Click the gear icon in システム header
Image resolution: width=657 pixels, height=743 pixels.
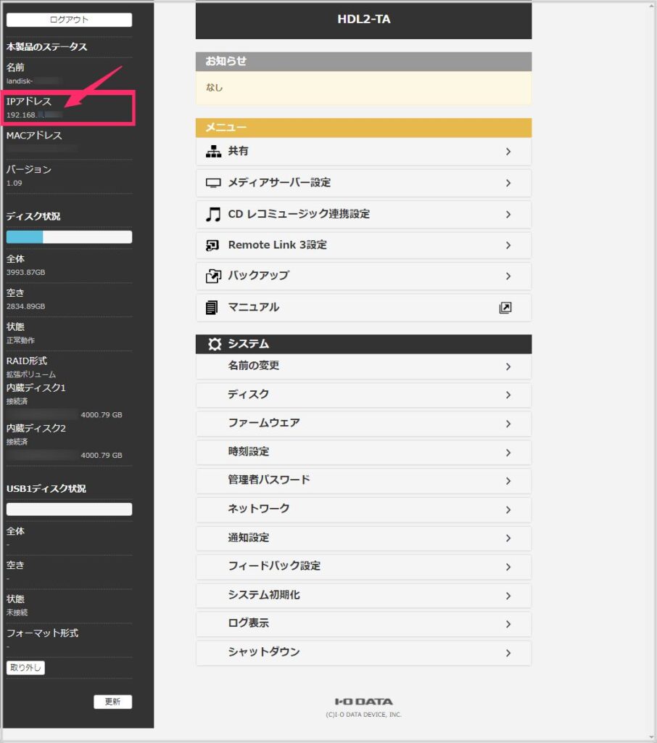coord(215,344)
